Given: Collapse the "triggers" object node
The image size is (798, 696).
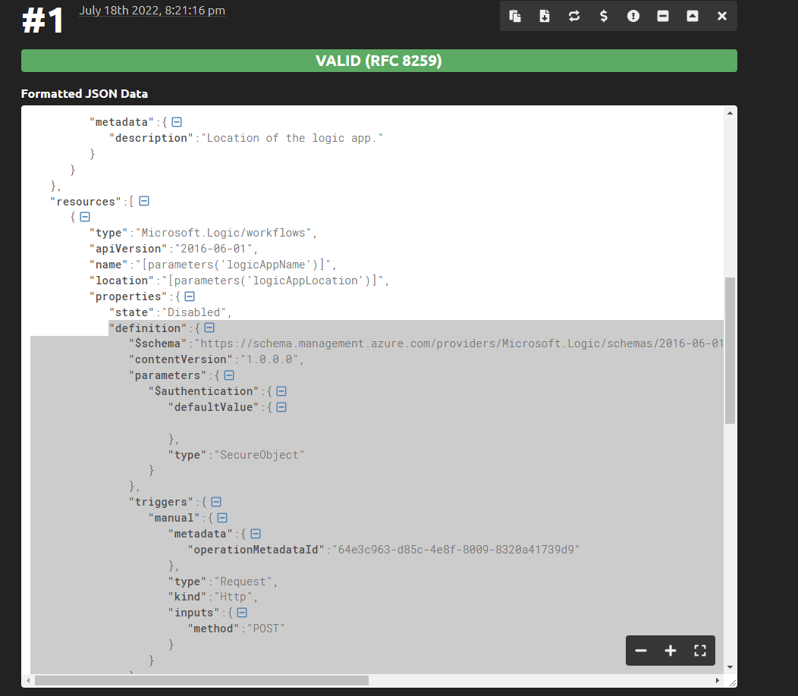Looking at the screenshot, I should pos(216,502).
